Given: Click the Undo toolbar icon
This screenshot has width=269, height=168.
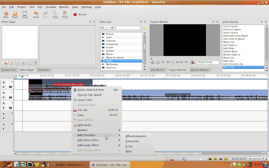Looking at the screenshot, I should [36, 15].
